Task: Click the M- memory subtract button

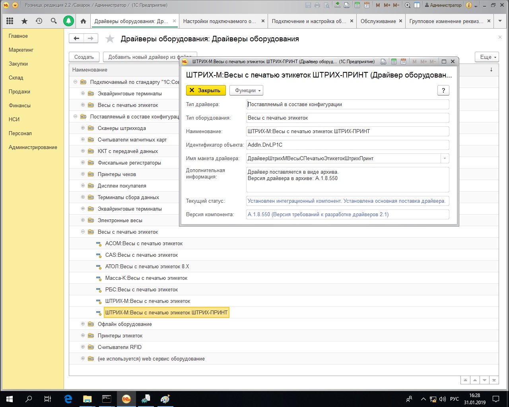Action: point(396,5)
